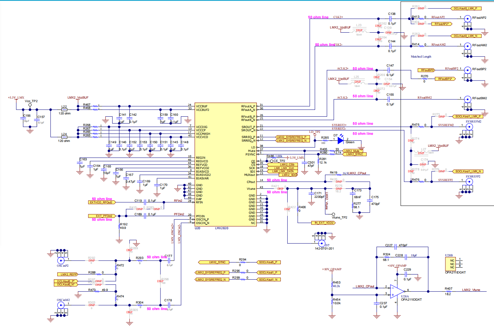Click the DCLKout0_N* port flag
494x332 pixels.
[x=66, y=284]
